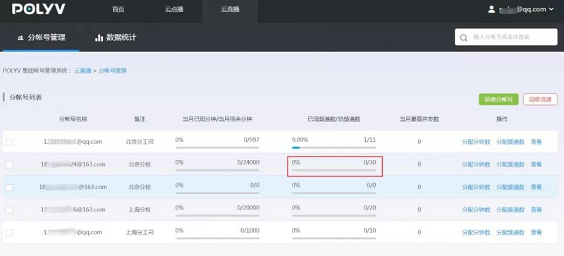Switch to the 数据统计 tab
The width and height of the screenshot is (564, 256).
click(116, 37)
